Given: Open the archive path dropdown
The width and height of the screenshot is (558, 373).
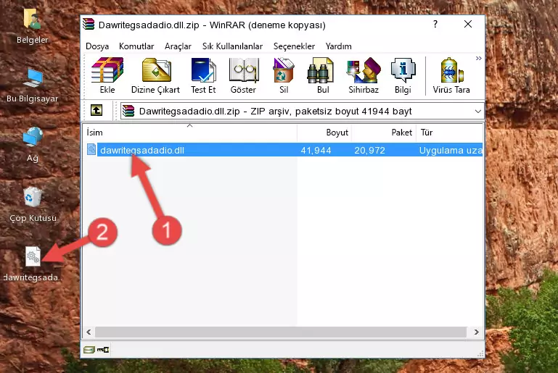Looking at the screenshot, I should coord(477,112).
